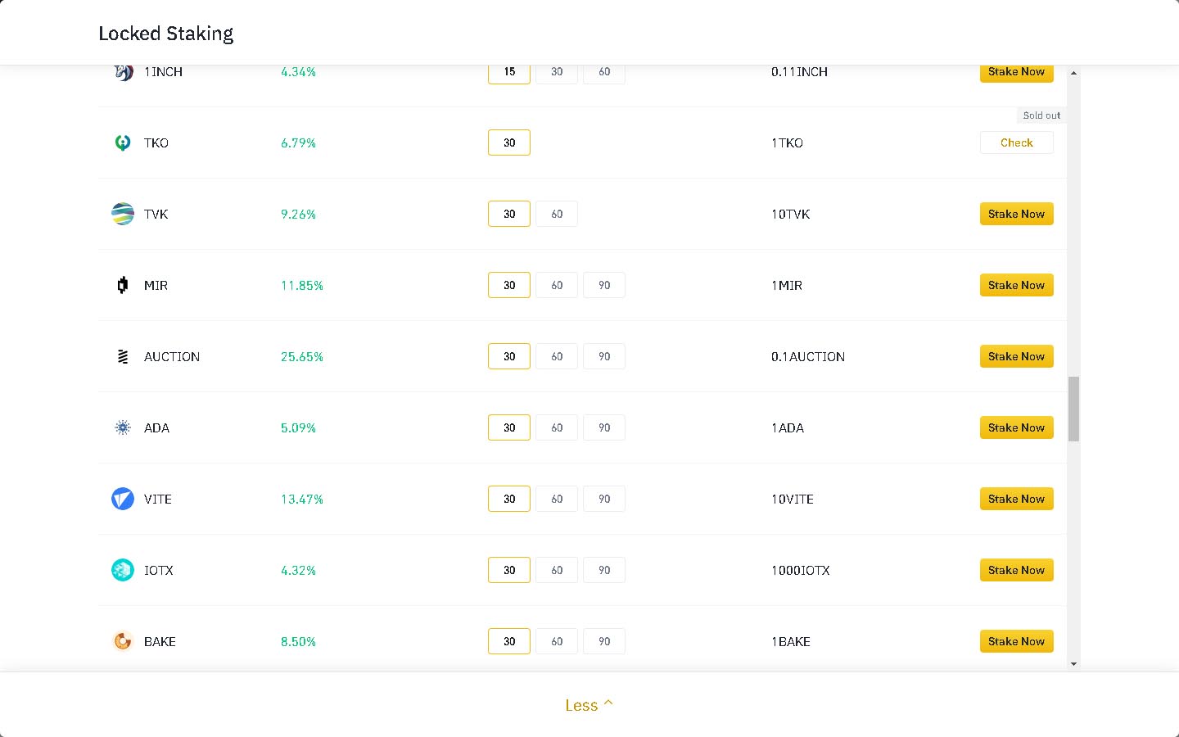Select 30-day duration for TVK

point(509,214)
